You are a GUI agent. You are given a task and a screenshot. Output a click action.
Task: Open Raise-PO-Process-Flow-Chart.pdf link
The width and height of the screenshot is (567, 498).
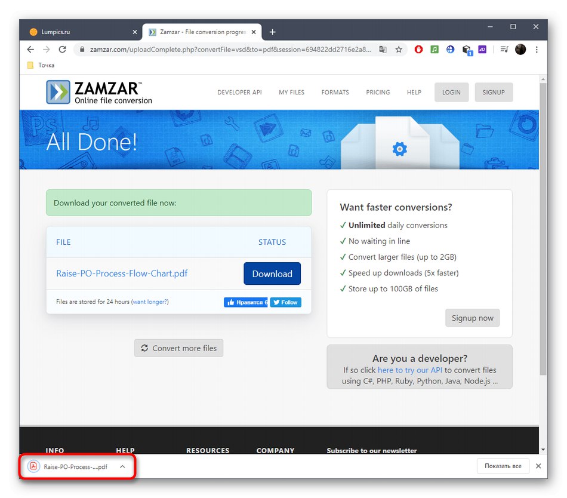[x=122, y=273]
